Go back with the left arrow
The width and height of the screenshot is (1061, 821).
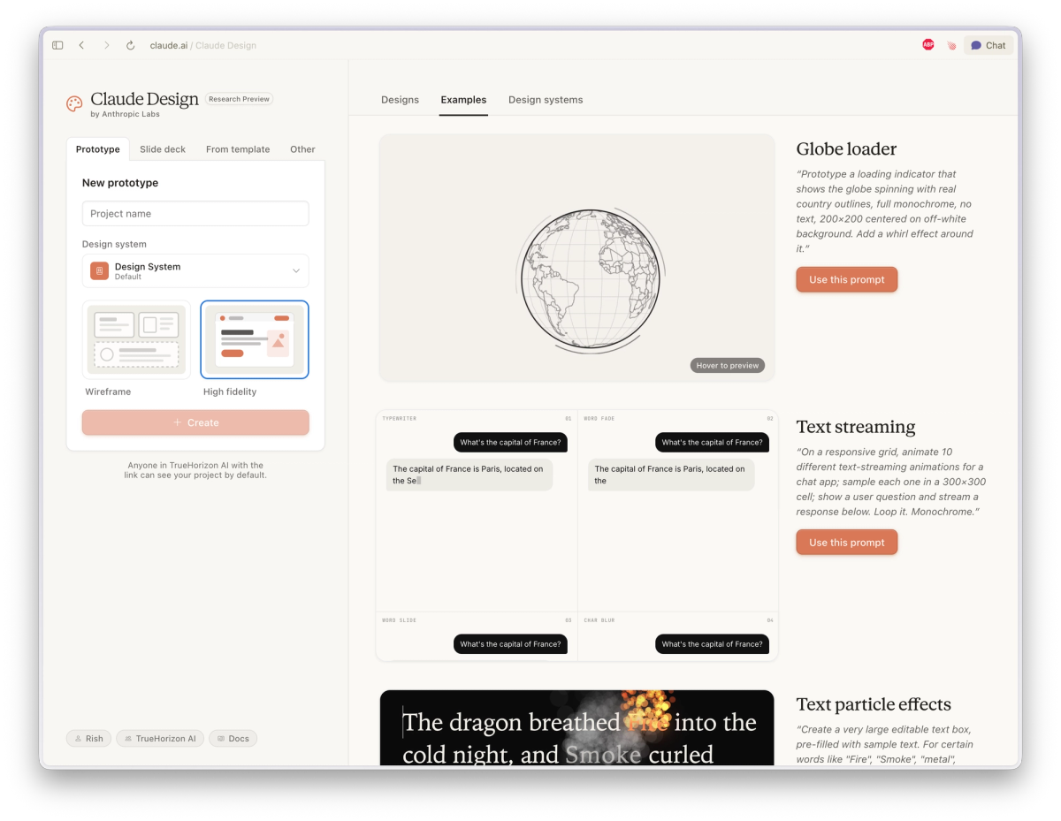(81, 45)
